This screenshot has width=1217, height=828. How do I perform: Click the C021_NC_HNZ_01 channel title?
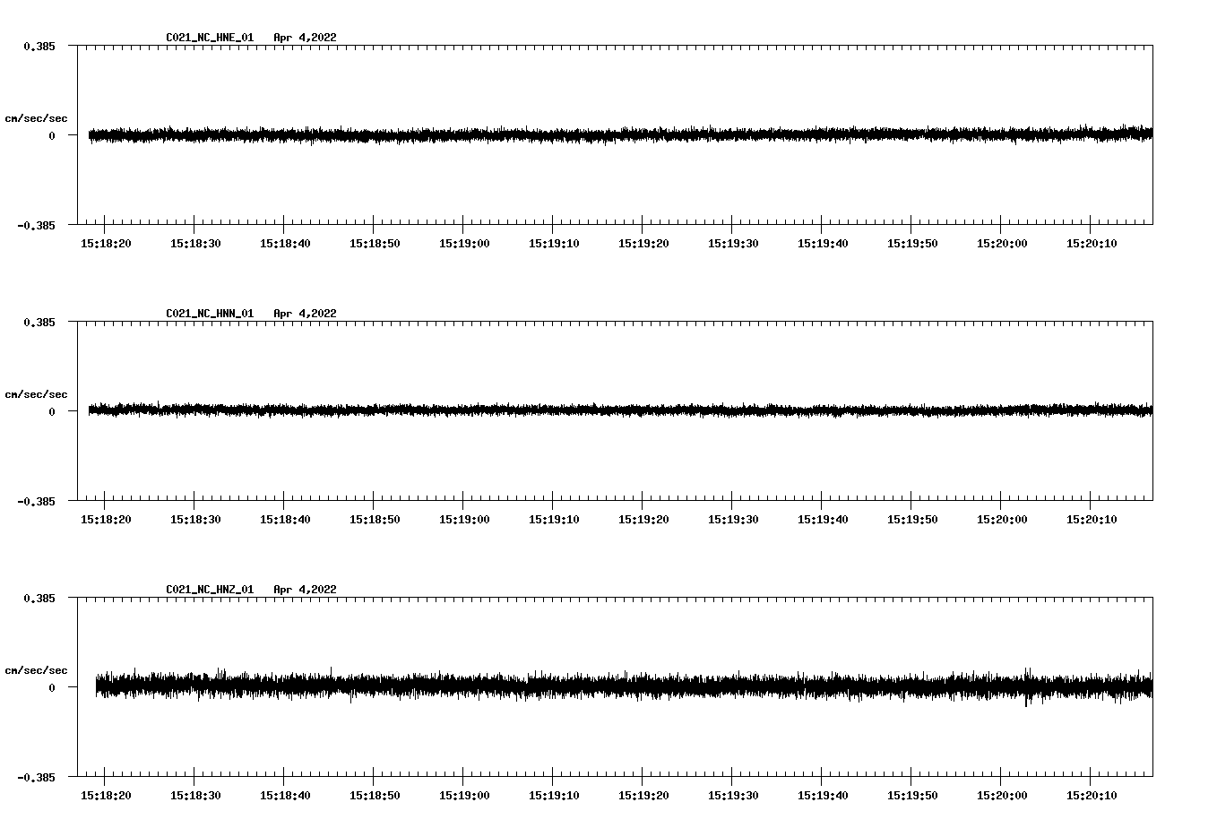click(210, 590)
